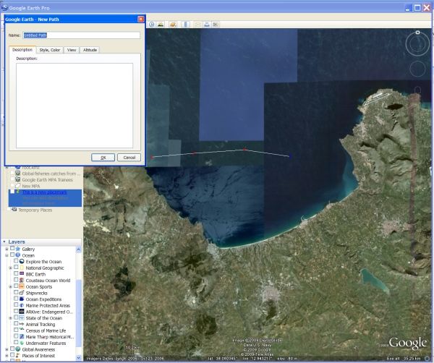Viewport: 434px width, 363px height.
Task: Expand the National Geographic node
Action: coord(11,268)
